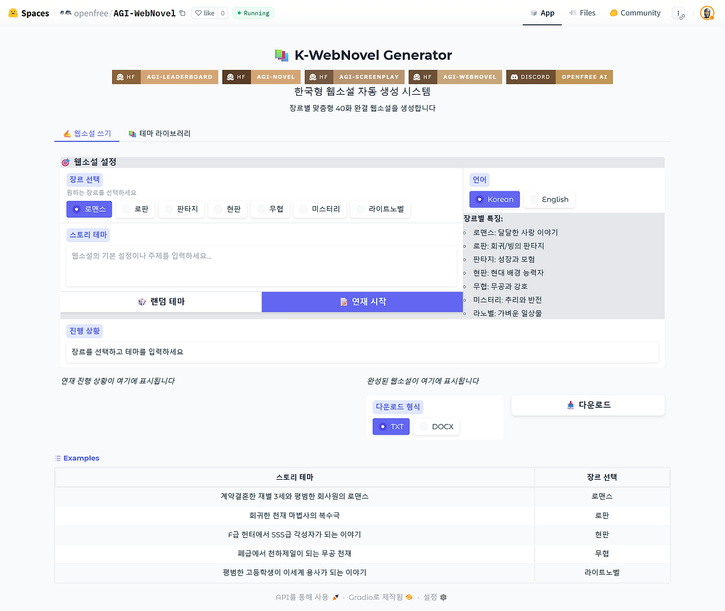Click the Gradio logo in the footer
This screenshot has width=725, height=611.
click(408, 597)
